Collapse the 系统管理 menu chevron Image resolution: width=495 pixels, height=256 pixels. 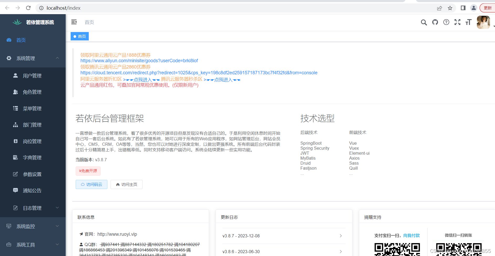tap(57, 58)
